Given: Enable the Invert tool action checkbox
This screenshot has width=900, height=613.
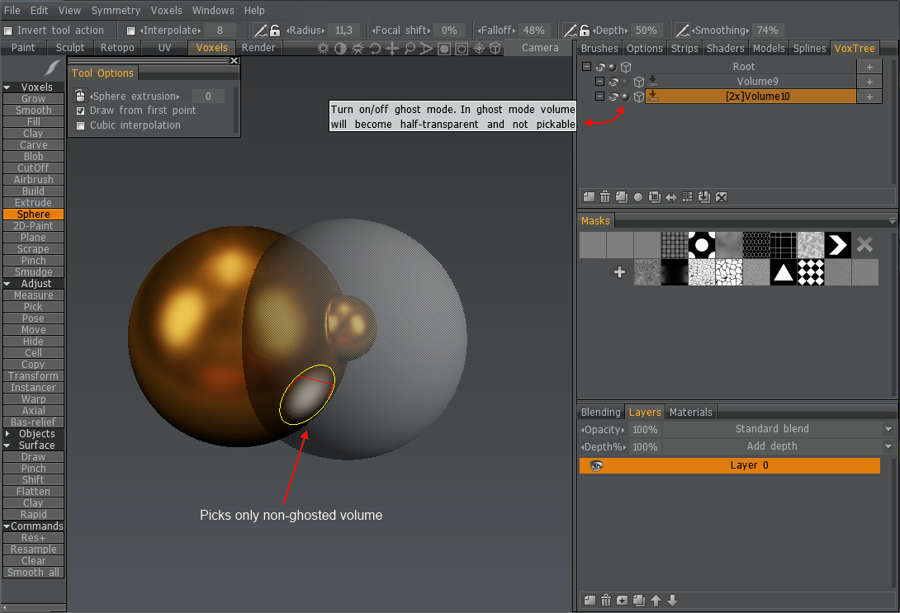Looking at the screenshot, I should pyautogui.click(x=8, y=31).
